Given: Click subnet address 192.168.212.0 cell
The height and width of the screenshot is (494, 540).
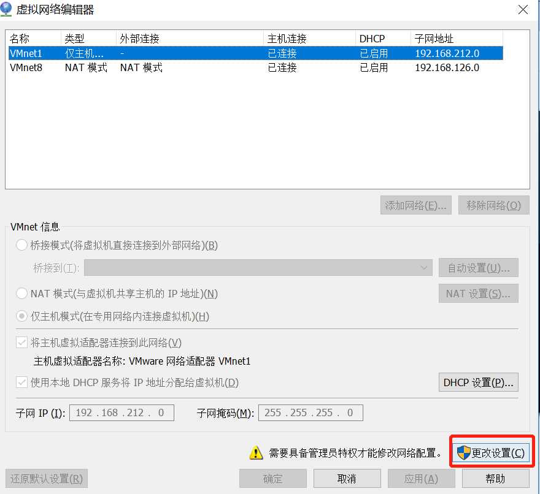Looking at the screenshot, I should point(447,53).
